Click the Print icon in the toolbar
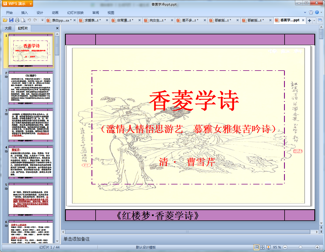 point(17,20)
